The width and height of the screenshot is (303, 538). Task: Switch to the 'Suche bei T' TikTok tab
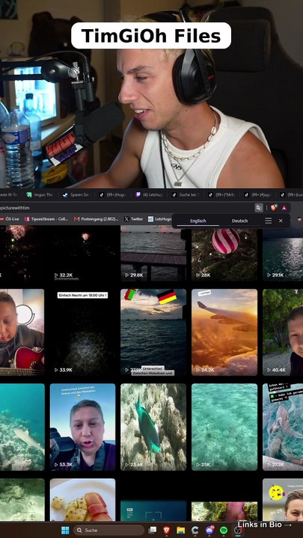[186, 194]
